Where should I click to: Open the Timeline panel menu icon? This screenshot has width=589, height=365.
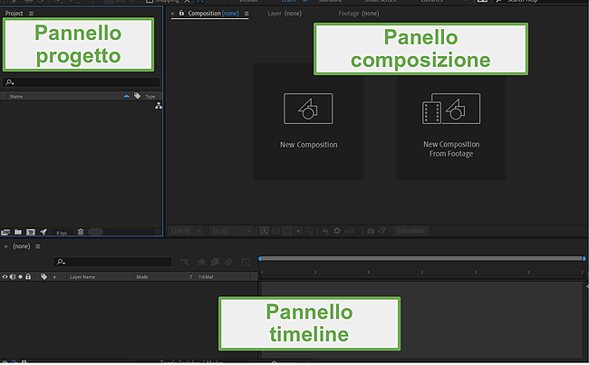click(x=37, y=246)
